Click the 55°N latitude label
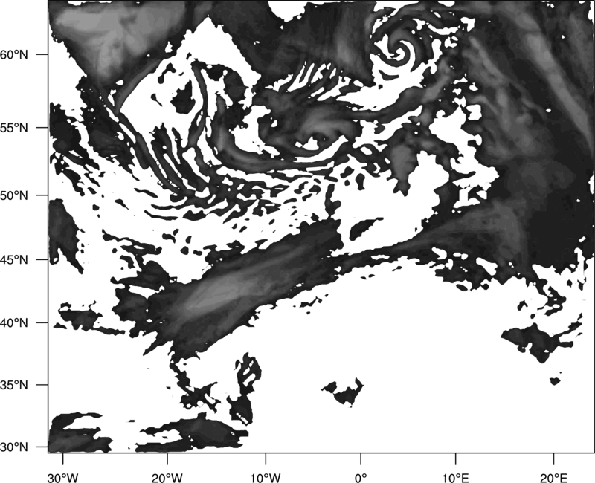The image size is (595, 483). [14, 128]
